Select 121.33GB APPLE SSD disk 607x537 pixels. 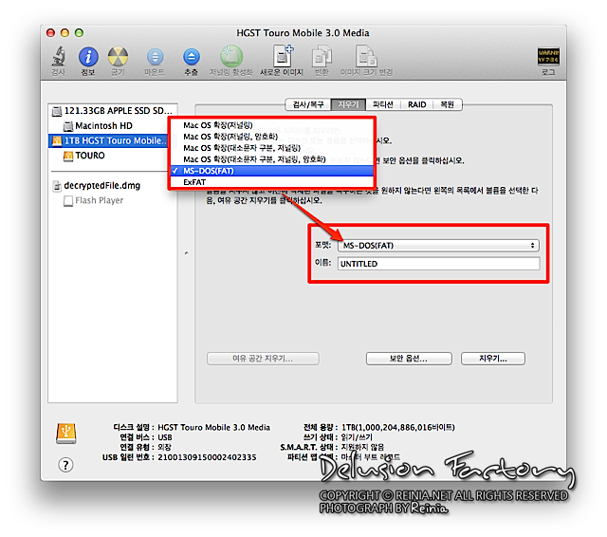pos(113,111)
